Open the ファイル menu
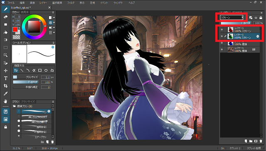 click(x=11, y=3)
